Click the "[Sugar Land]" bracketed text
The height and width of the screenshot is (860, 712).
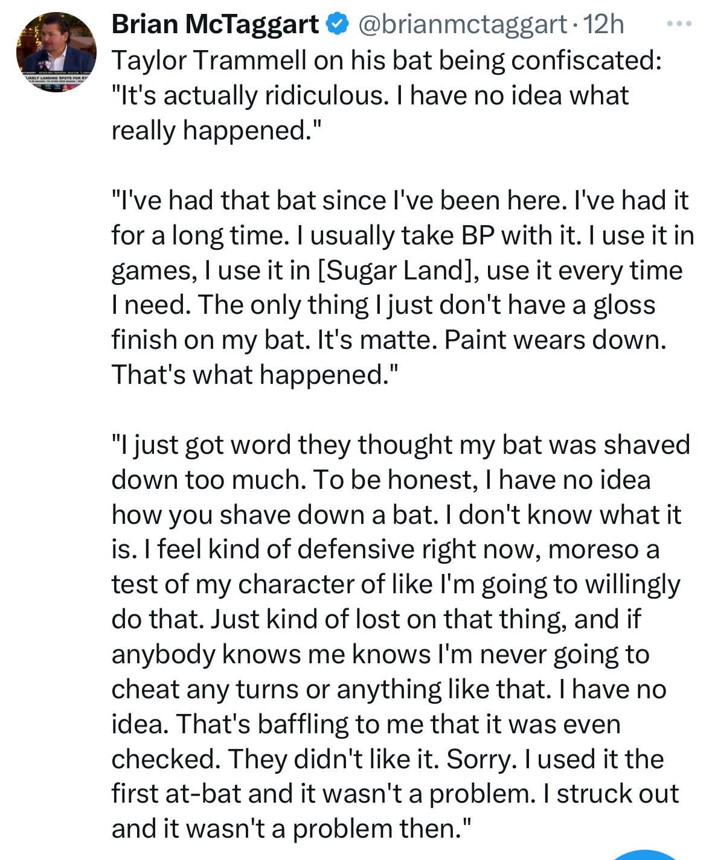click(396, 270)
